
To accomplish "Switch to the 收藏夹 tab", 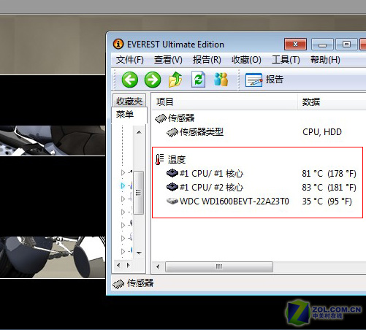I will 129,101.
